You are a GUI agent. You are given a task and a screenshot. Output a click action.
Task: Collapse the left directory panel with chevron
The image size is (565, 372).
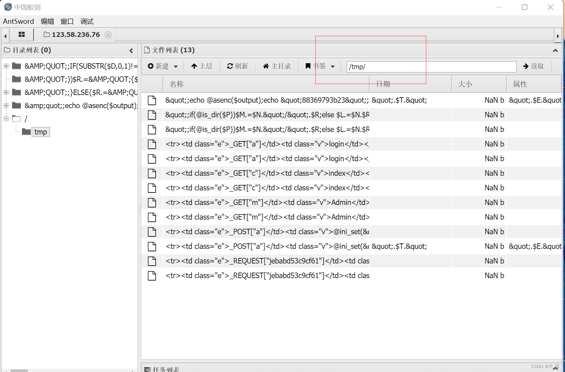[131, 51]
